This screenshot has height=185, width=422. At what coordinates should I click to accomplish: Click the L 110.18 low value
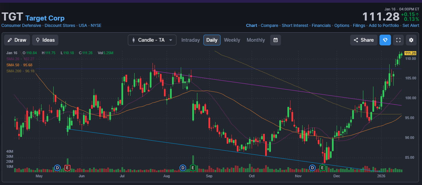click(x=67, y=53)
